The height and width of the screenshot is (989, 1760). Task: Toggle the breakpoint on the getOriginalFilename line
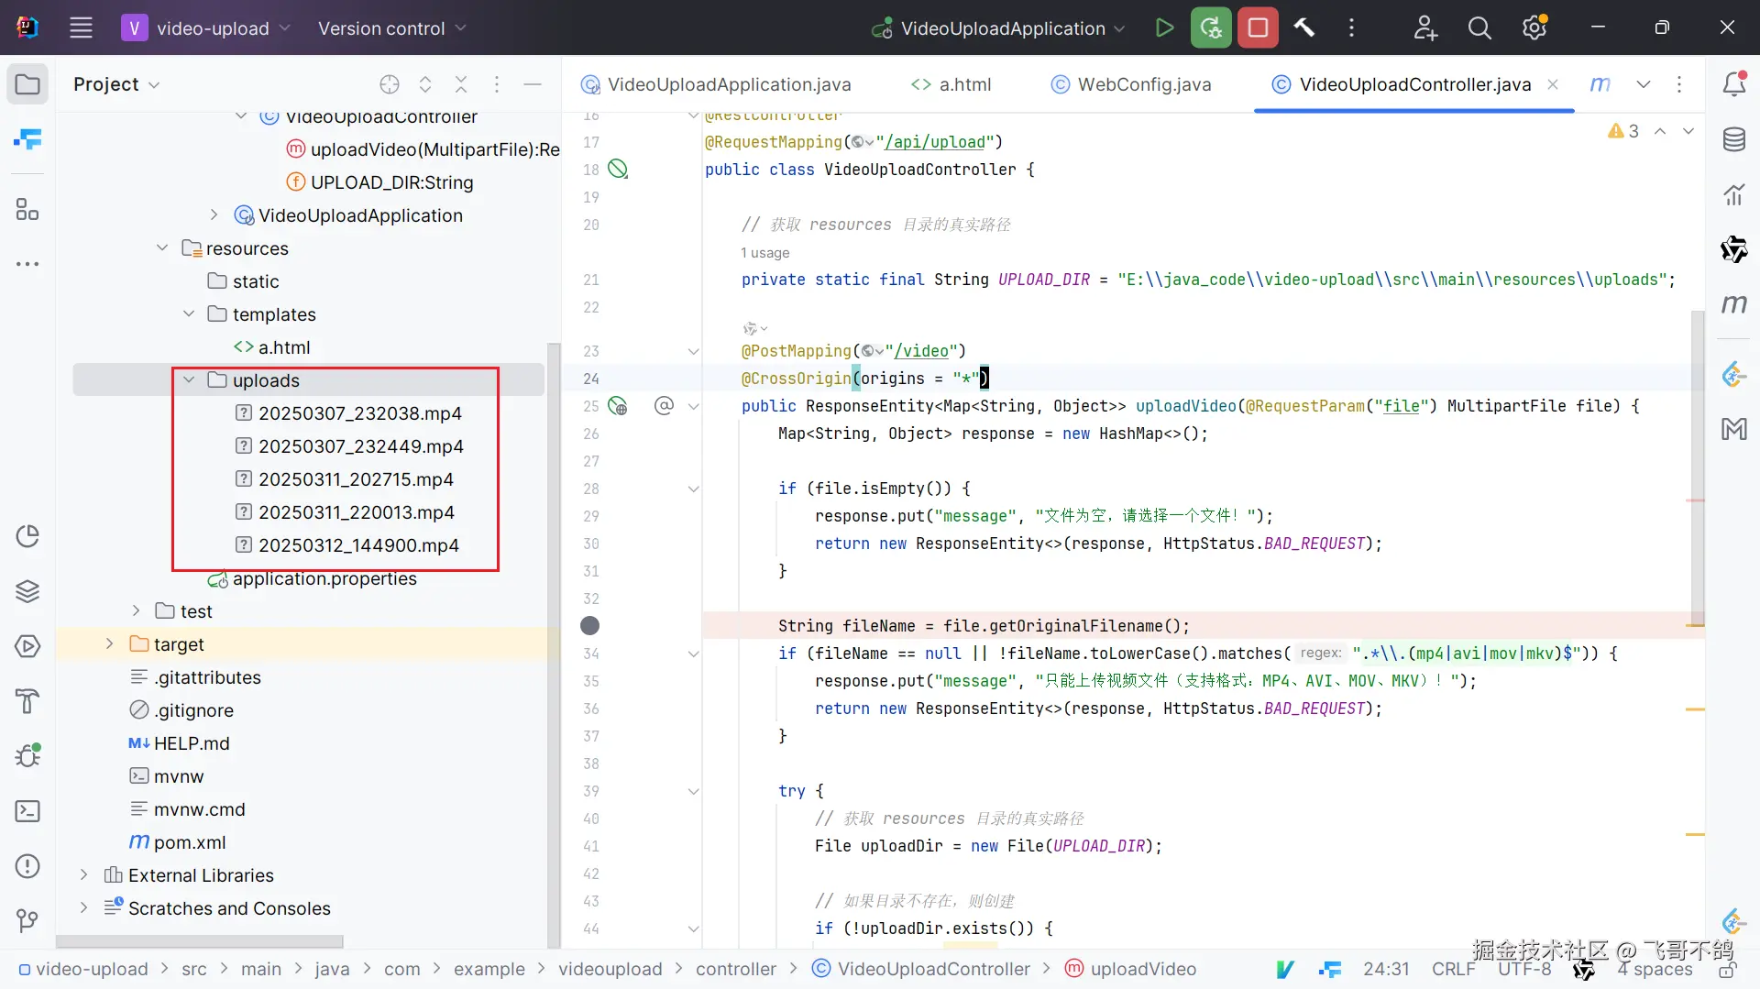tap(590, 626)
